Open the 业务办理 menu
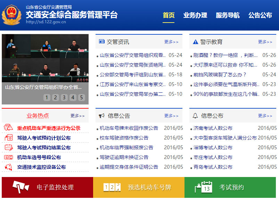Screen dimensions: 279x202 pyautogui.click(x=196, y=15)
